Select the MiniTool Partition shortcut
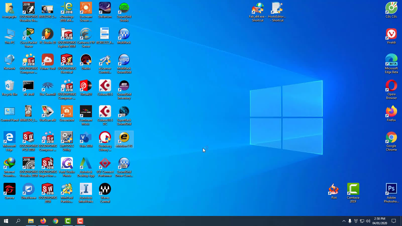 click(67, 193)
